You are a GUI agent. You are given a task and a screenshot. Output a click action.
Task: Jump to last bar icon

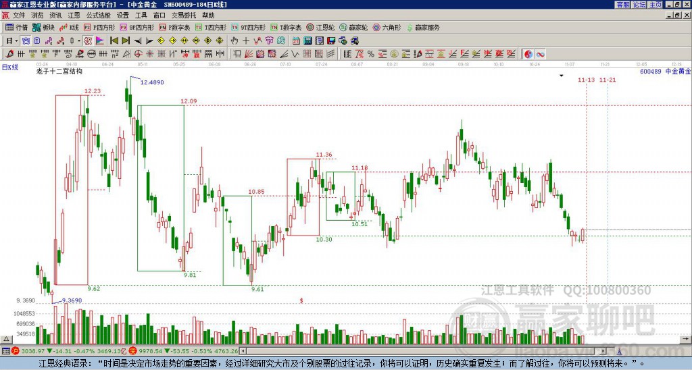[126, 41]
